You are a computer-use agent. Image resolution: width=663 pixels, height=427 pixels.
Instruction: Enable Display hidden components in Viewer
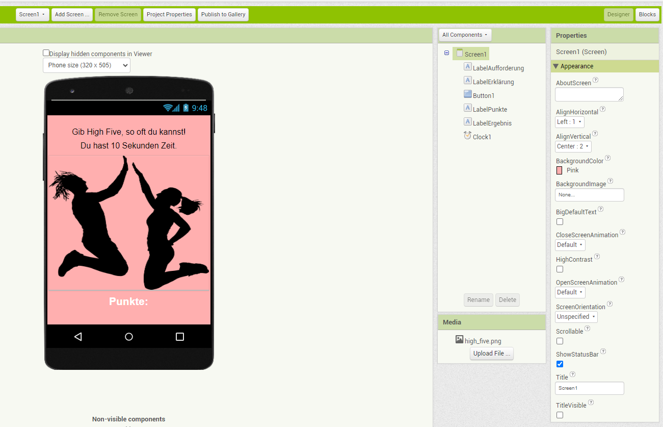pyautogui.click(x=46, y=53)
